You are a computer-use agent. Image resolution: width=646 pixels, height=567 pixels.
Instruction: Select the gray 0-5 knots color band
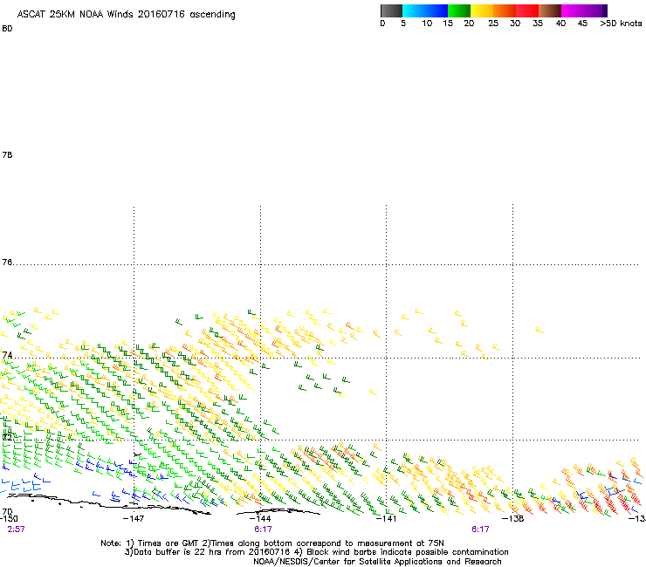click(x=391, y=10)
